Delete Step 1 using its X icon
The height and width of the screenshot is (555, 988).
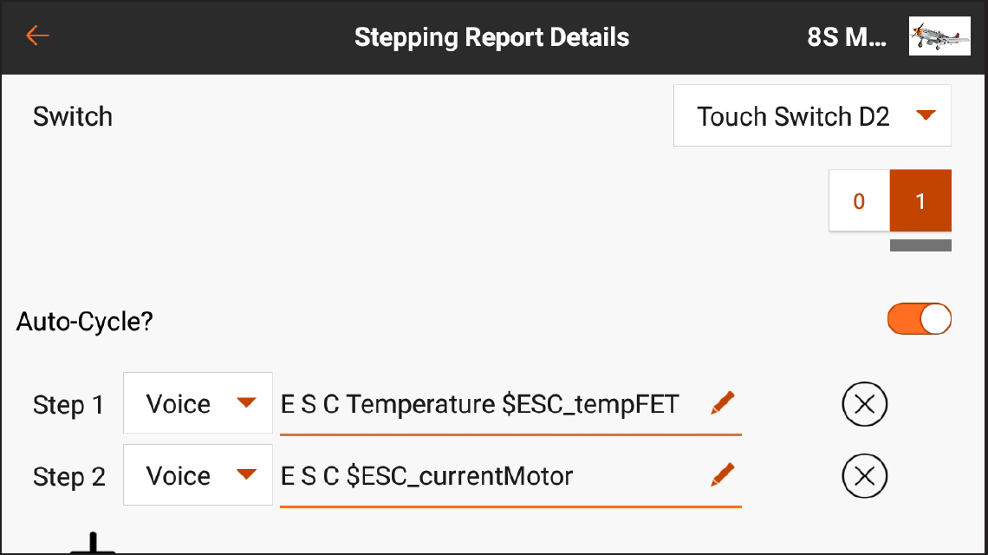(865, 403)
